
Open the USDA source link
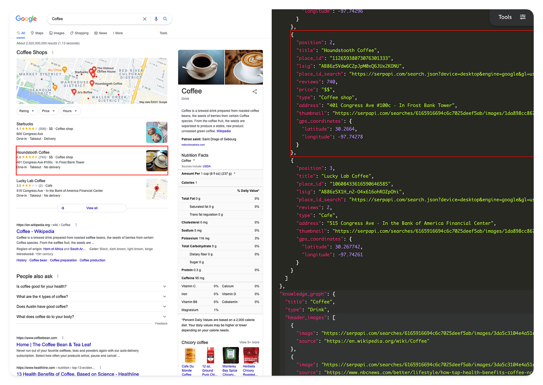pos(207,166)
